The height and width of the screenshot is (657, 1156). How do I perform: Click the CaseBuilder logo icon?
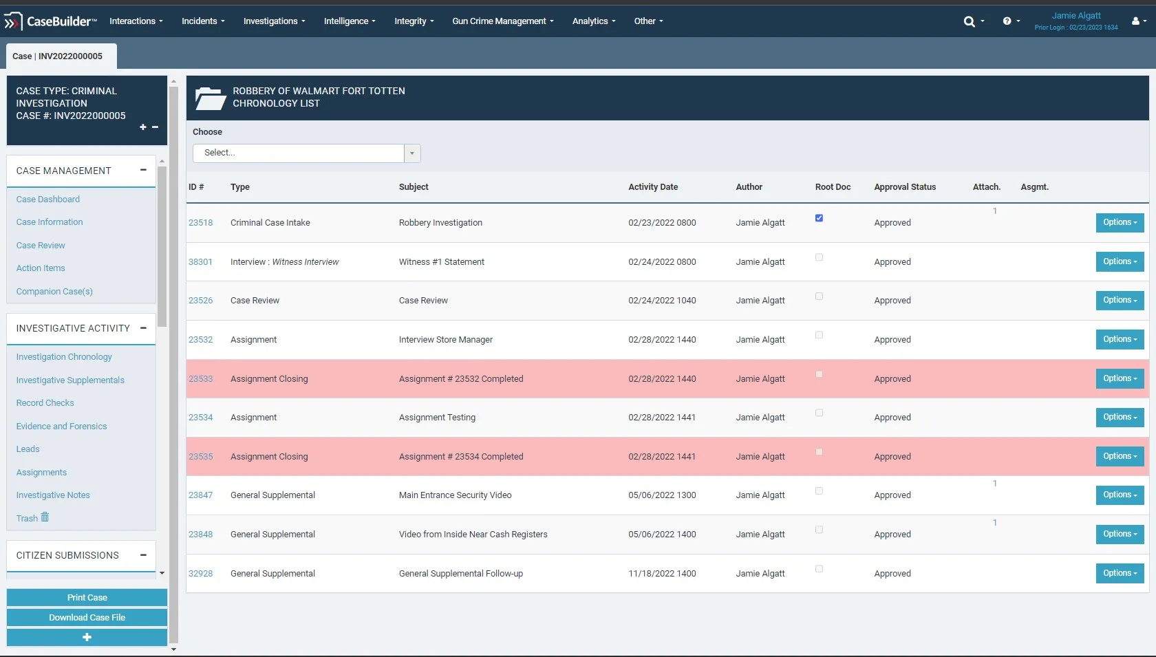12,21
